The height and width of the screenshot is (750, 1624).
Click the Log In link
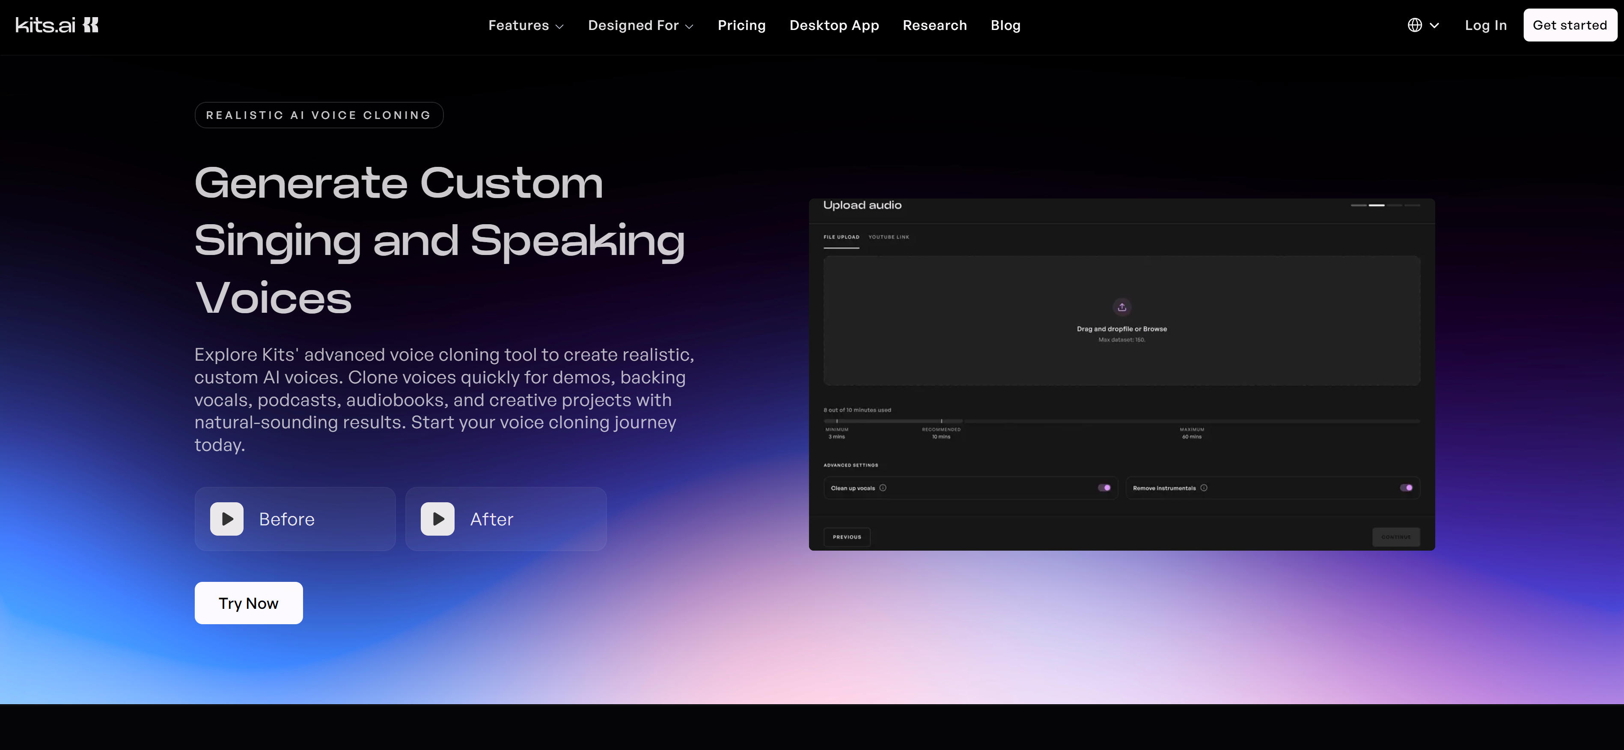[x=1485, y=25]
